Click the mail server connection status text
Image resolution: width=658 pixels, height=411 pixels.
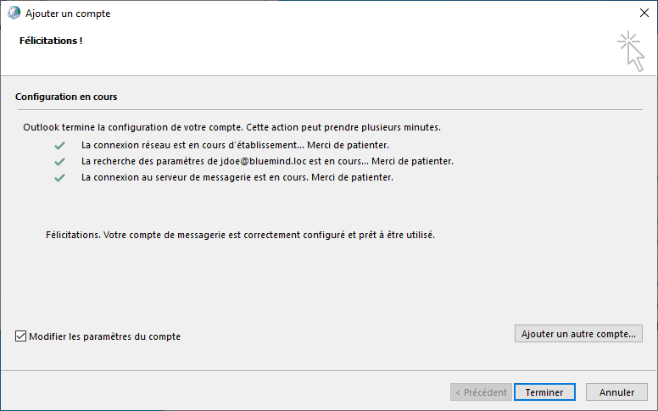(237, 178)
